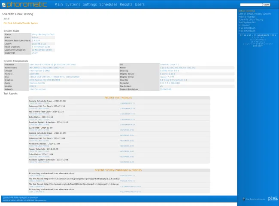Open Server Schedule - 2014-11-09 result
Screen dimensions: 279x206
[x=44, y=149]
